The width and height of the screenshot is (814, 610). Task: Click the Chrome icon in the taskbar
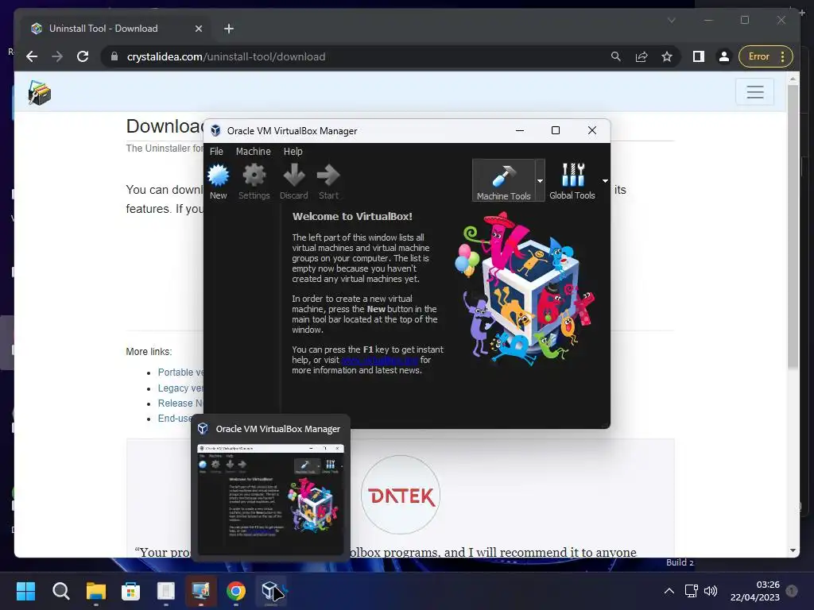tap(235, 591)
